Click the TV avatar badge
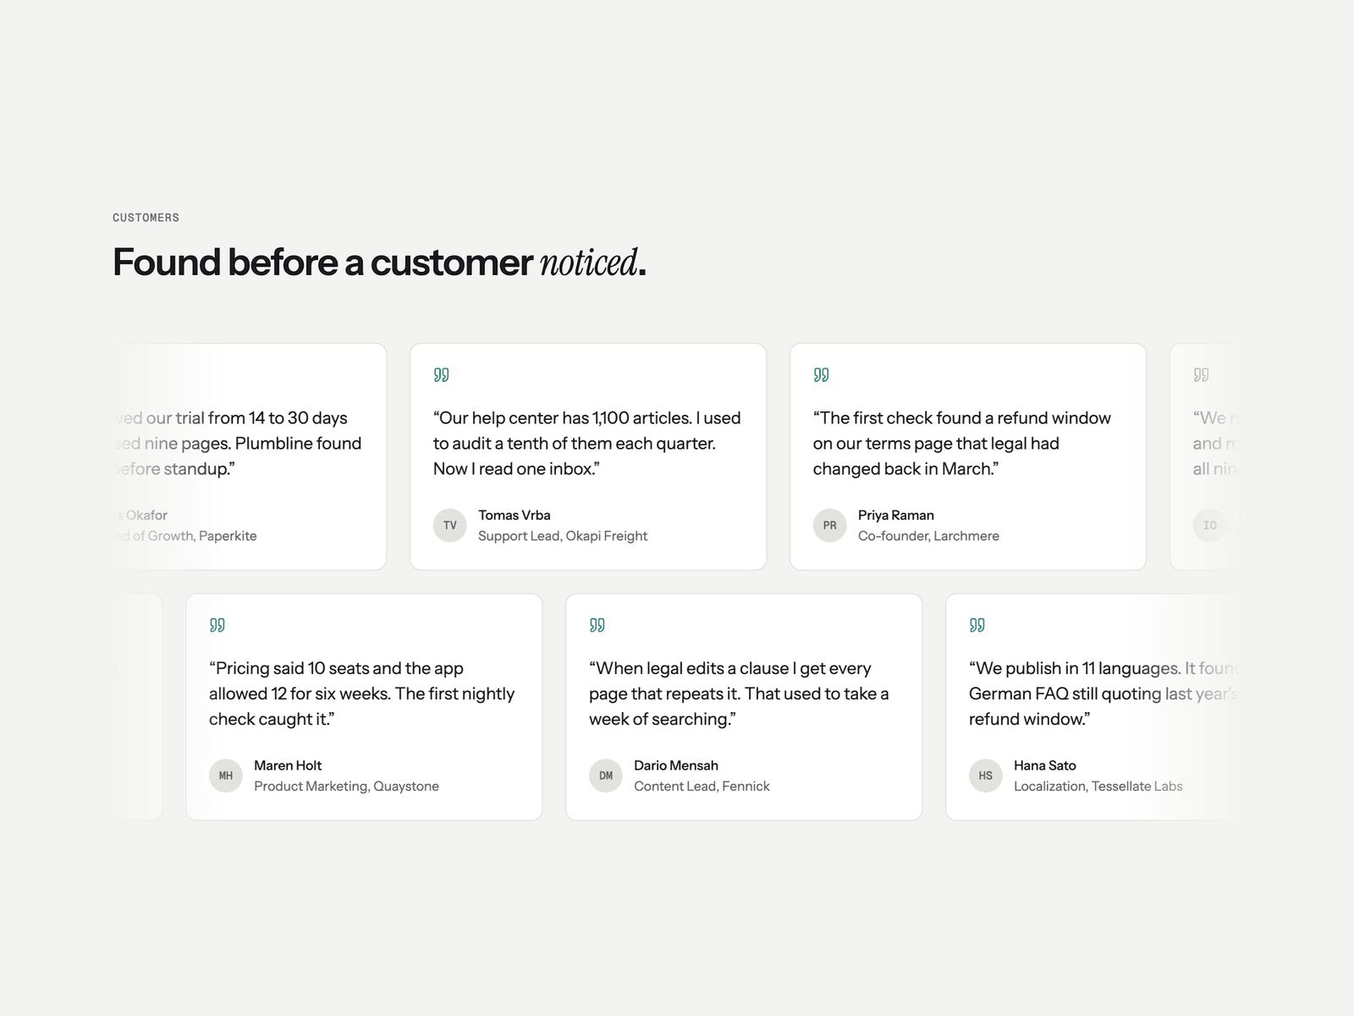This screenshot has height=1016, width=1354. point(449,525)
